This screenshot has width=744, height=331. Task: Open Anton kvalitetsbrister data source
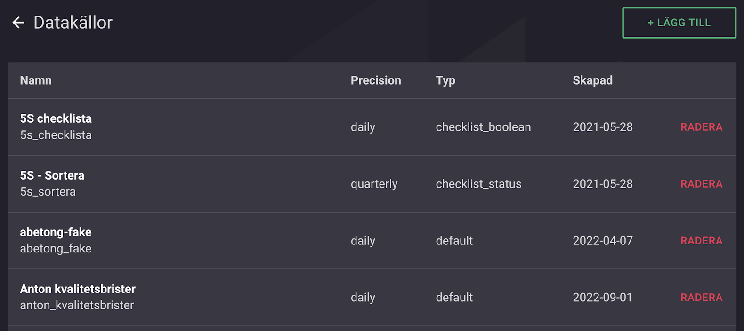pyautogui.click(x=78, y=289)
